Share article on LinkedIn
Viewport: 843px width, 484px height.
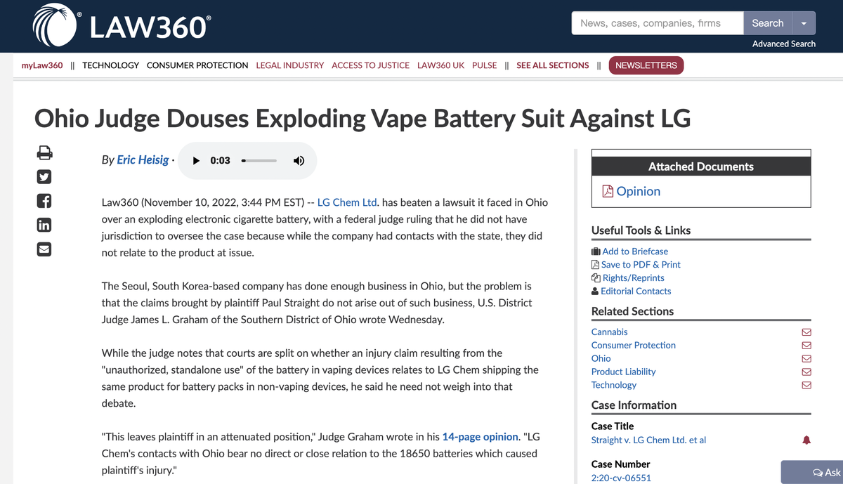point(44,225)
